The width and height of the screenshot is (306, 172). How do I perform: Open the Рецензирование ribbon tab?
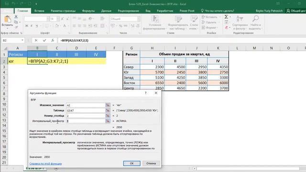point(129,11)
